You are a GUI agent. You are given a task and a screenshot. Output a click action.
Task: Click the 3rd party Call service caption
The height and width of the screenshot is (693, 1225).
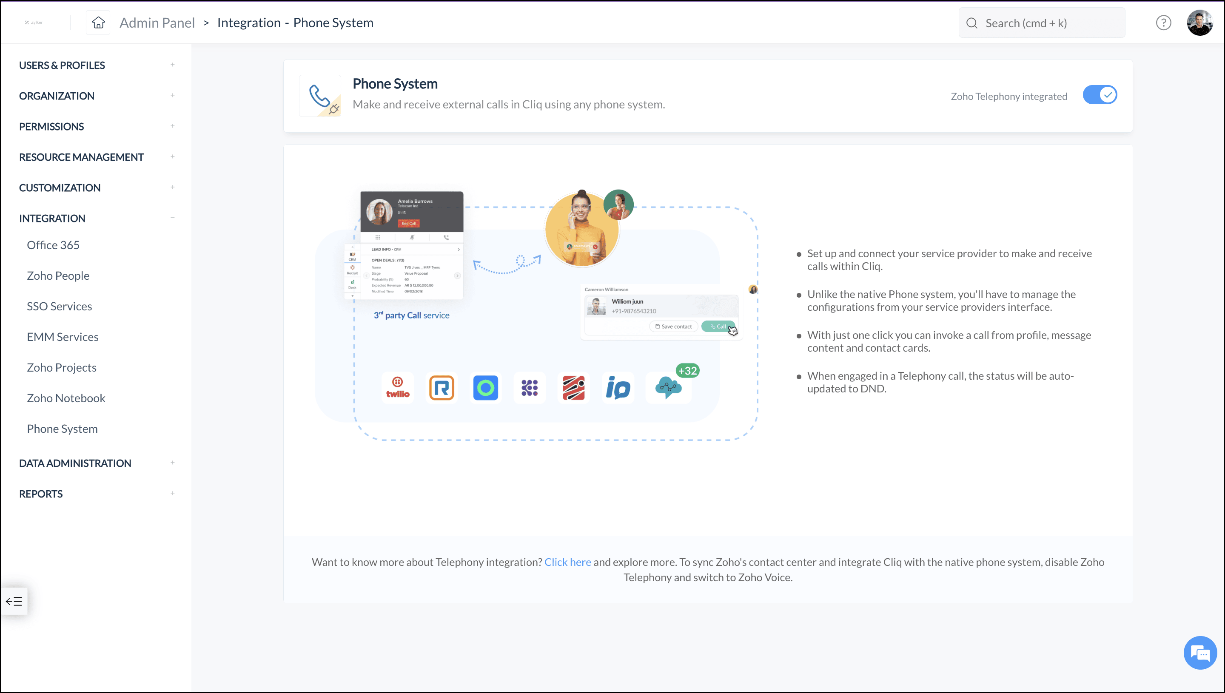[x=411, y=315]
